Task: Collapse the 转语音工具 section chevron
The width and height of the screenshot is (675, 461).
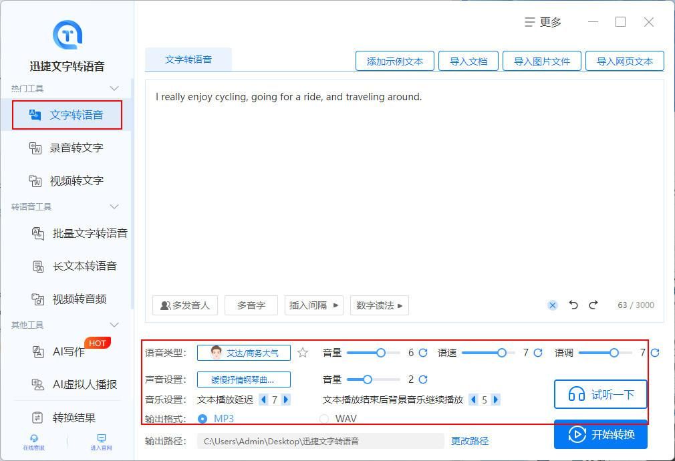Action: coord(114,206)
